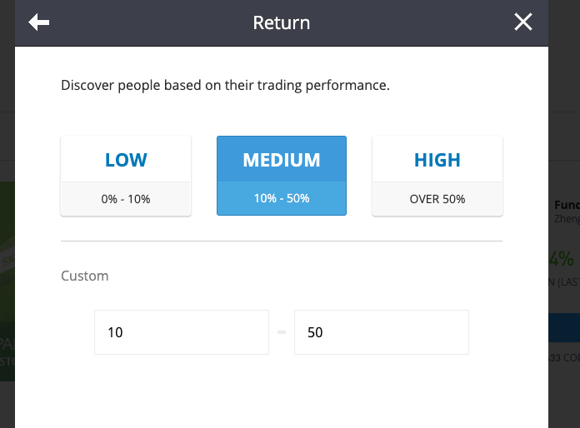Select the LOW return option
The width and height of the screenshot is (580, 428).
tap(126, 159)
